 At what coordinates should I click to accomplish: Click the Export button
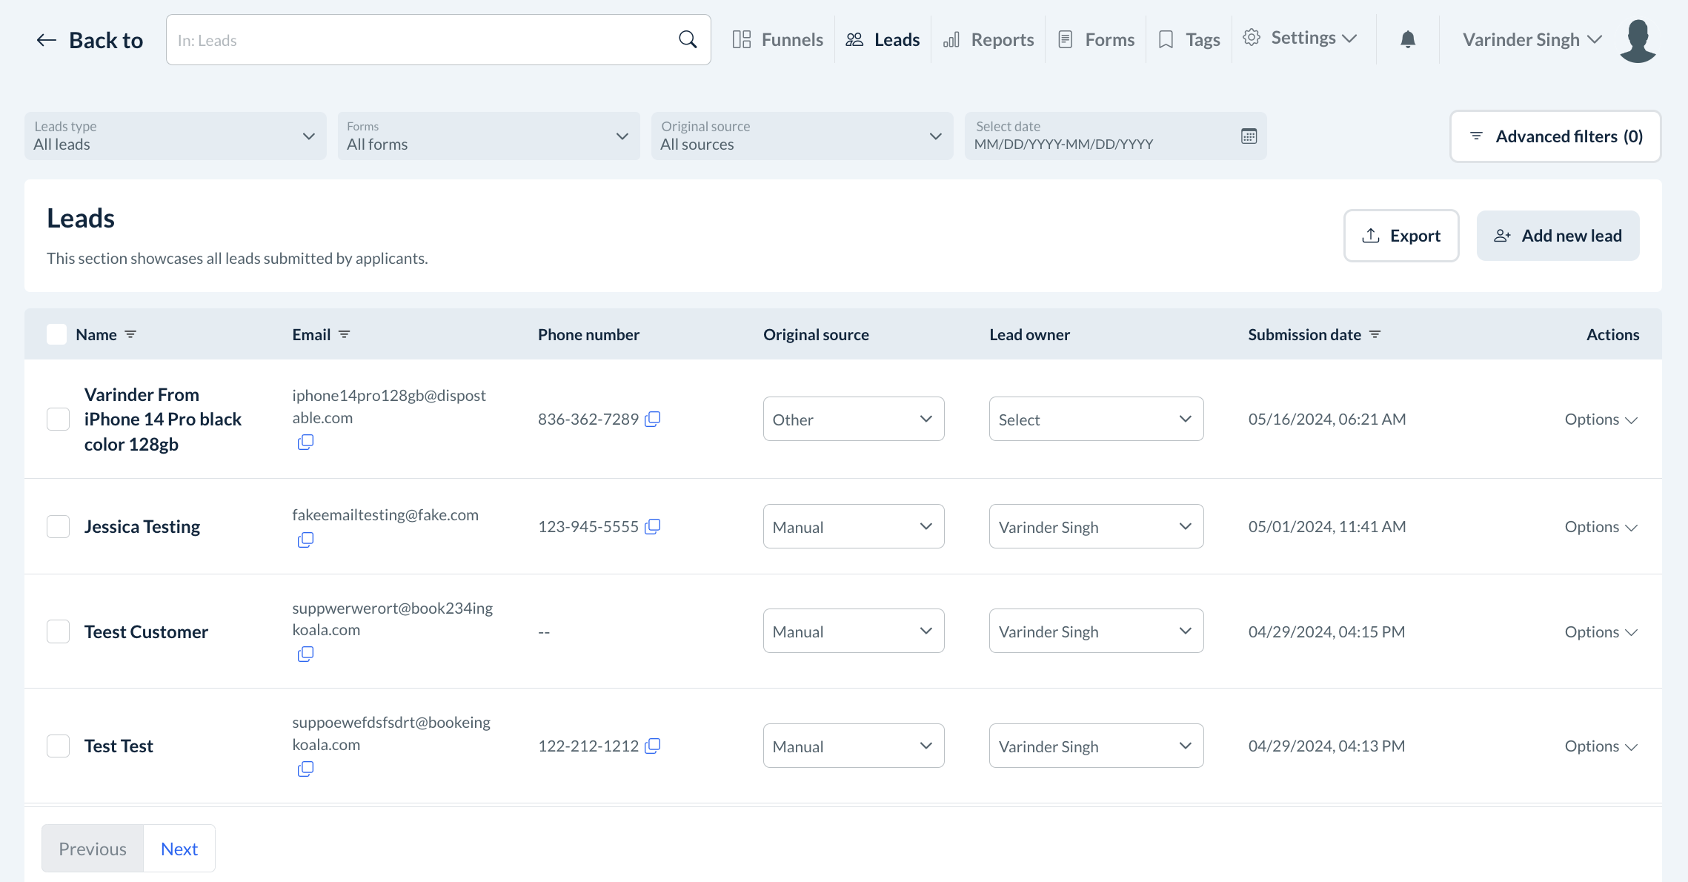tap(1400, 236)
